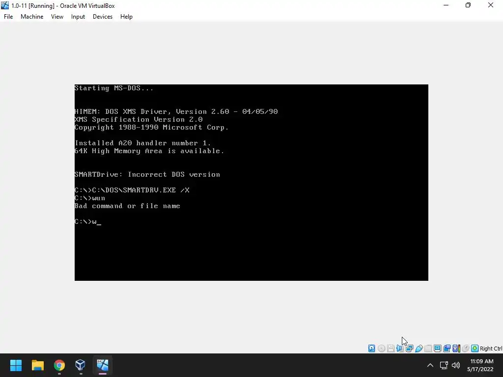Screen dimensions: 503x377
Task: Click the 'Installed A20 handler number 1.' line
Action: click(x=143, y=143)
